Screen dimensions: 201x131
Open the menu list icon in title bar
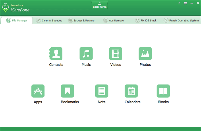click(185, 3)
